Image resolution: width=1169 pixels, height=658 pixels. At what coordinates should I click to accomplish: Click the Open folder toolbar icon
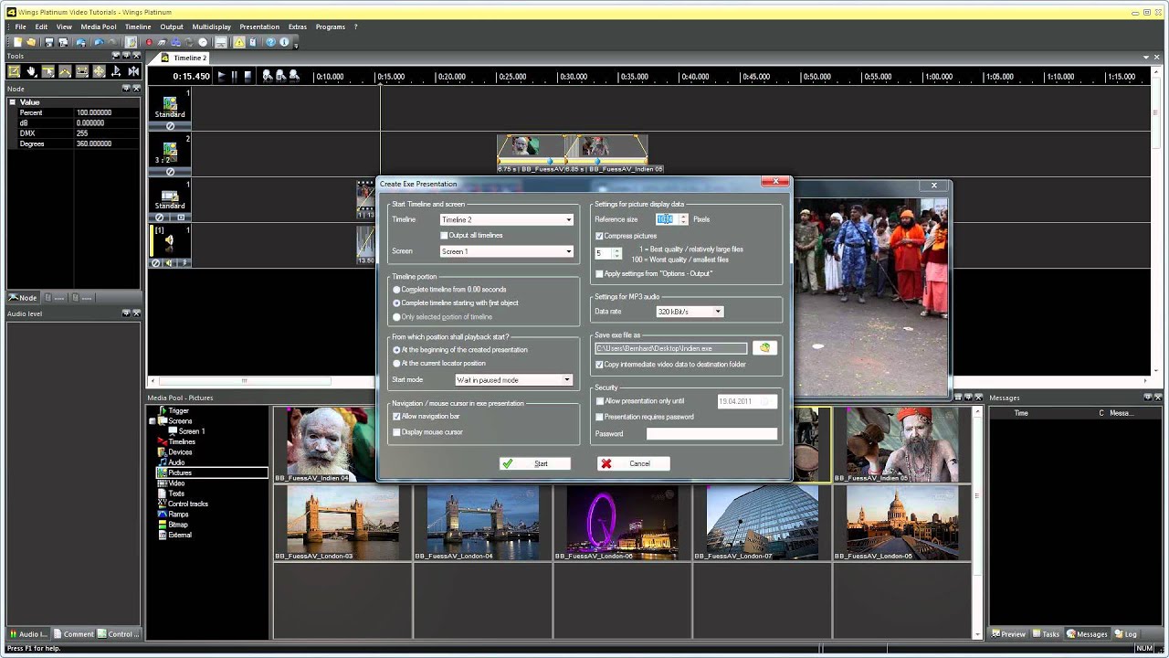pos(31,42)
